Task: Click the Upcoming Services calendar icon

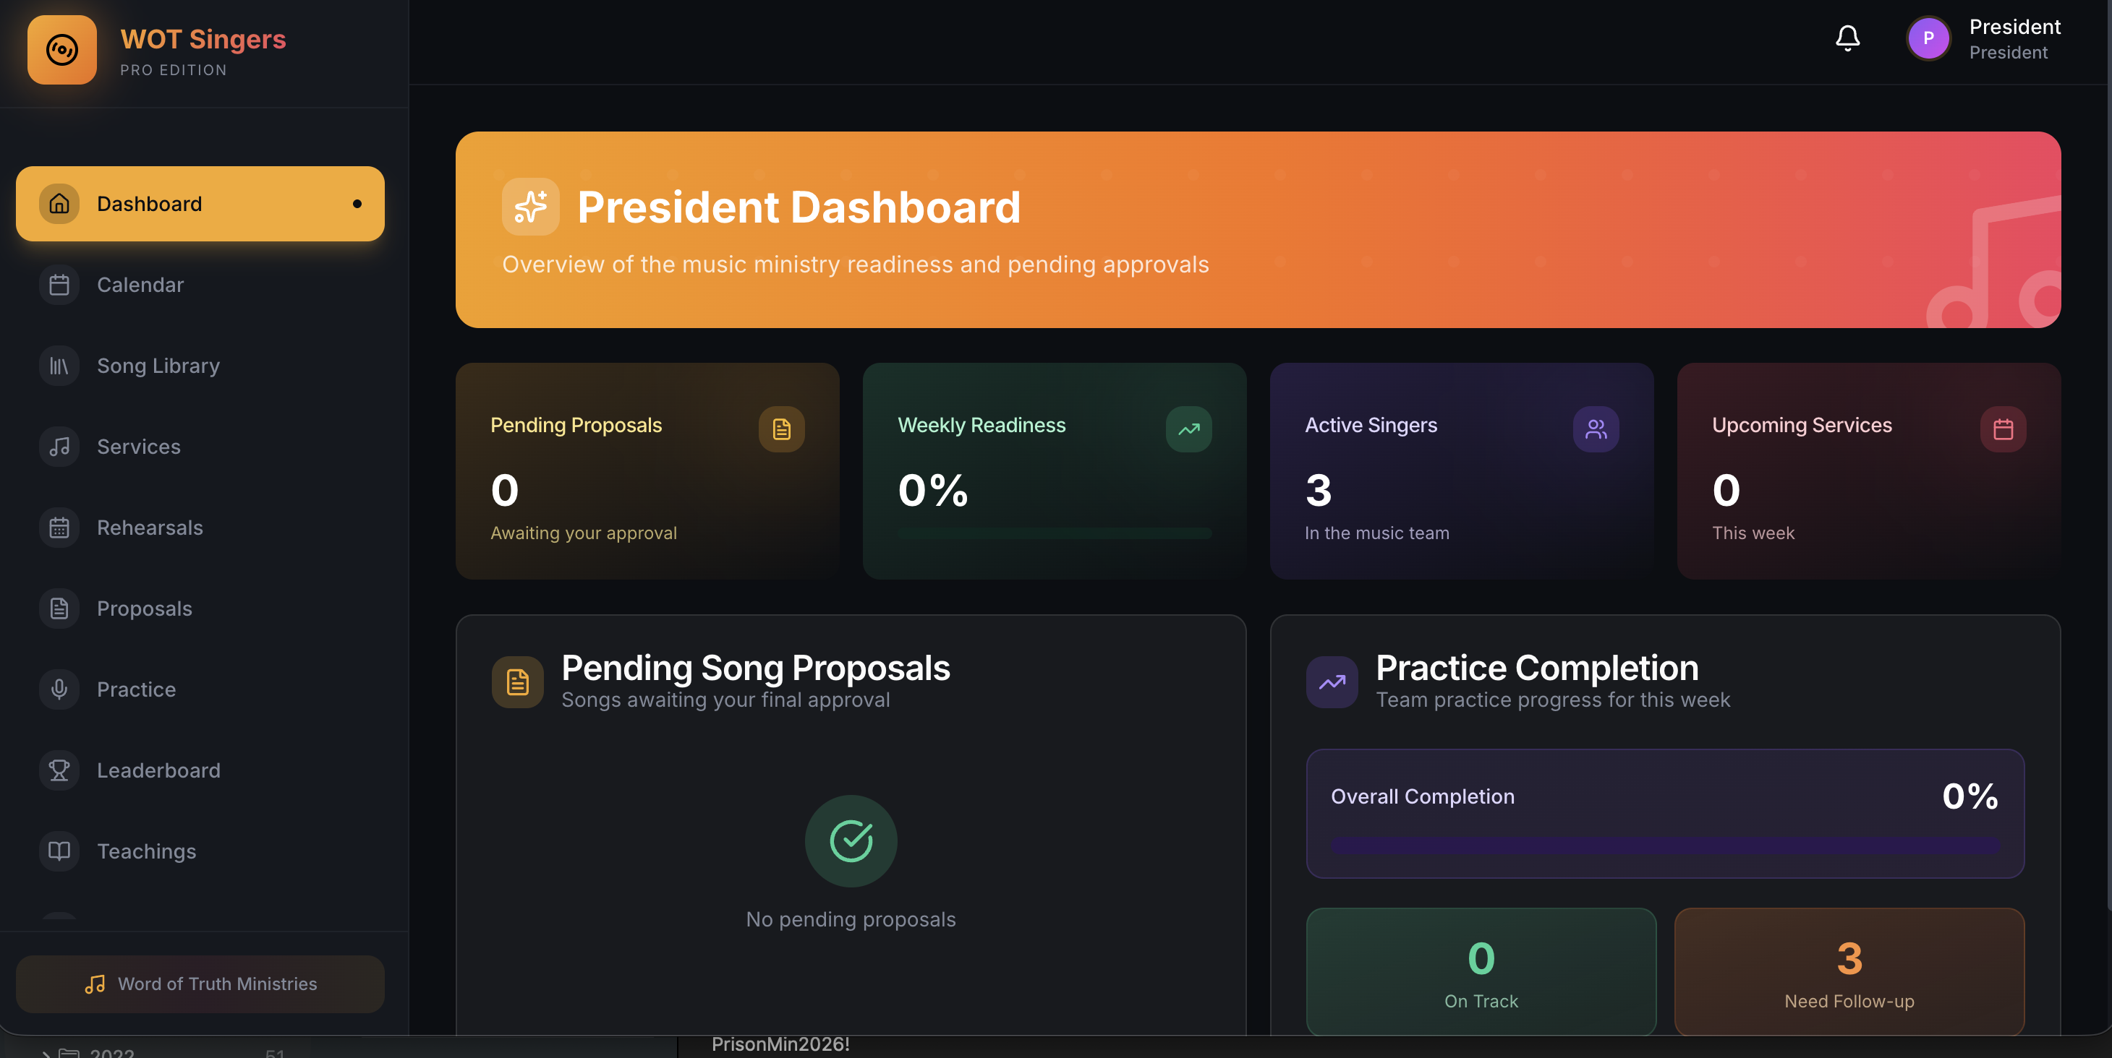Action: 2002,429
